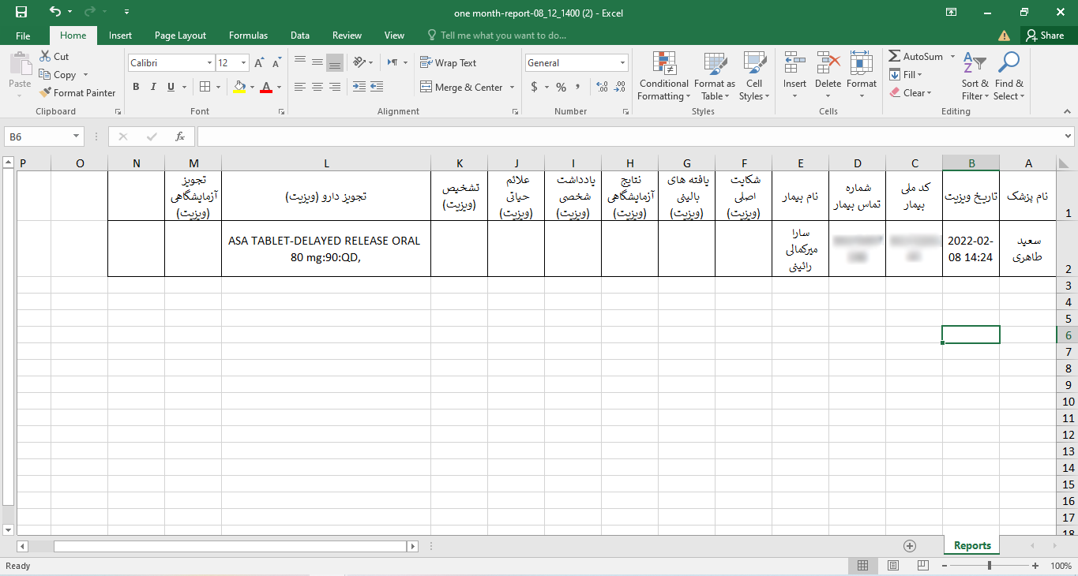1078x576 pixels.
Task: Open Sort & Filter options
Action: coord(975,77)
